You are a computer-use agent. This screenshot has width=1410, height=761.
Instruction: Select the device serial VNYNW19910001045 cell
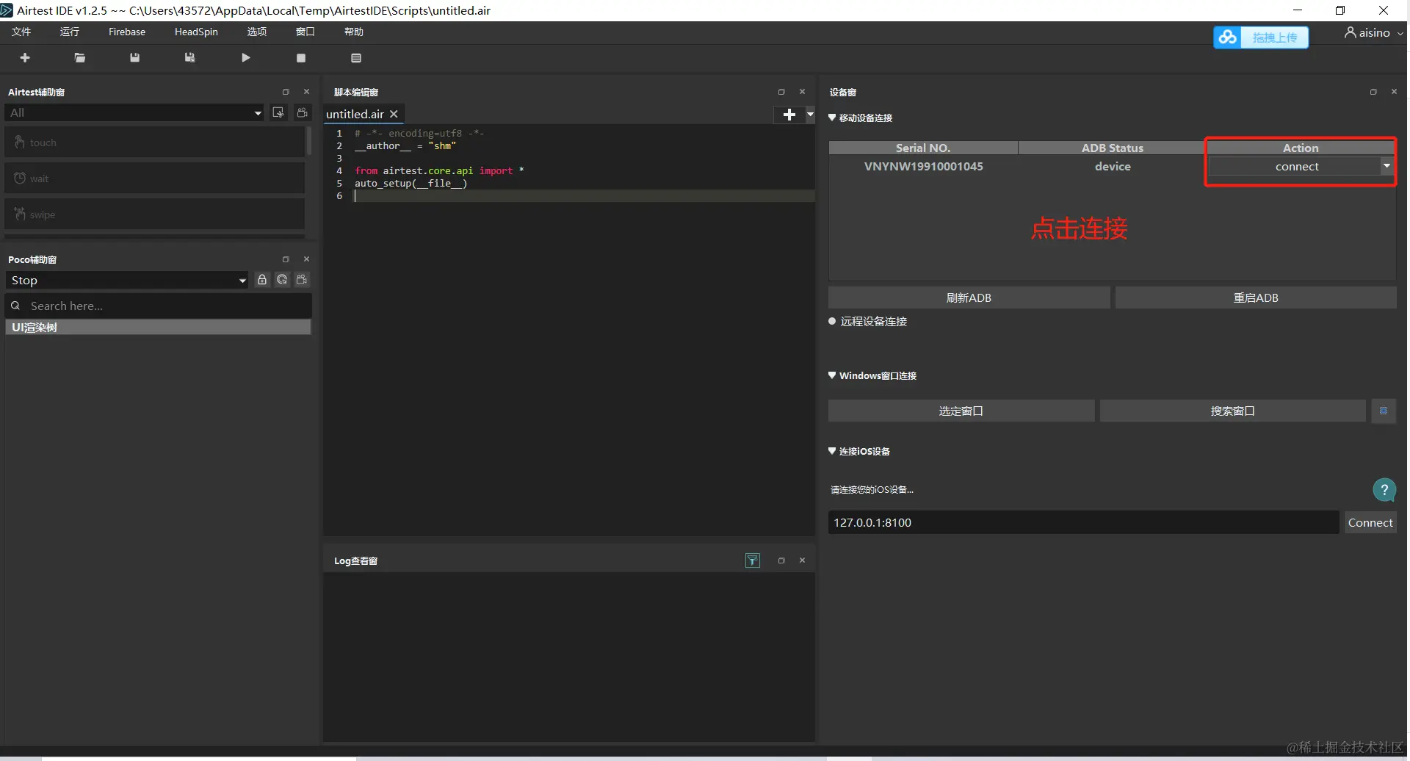pyautogui.click(x=924, y=167)
